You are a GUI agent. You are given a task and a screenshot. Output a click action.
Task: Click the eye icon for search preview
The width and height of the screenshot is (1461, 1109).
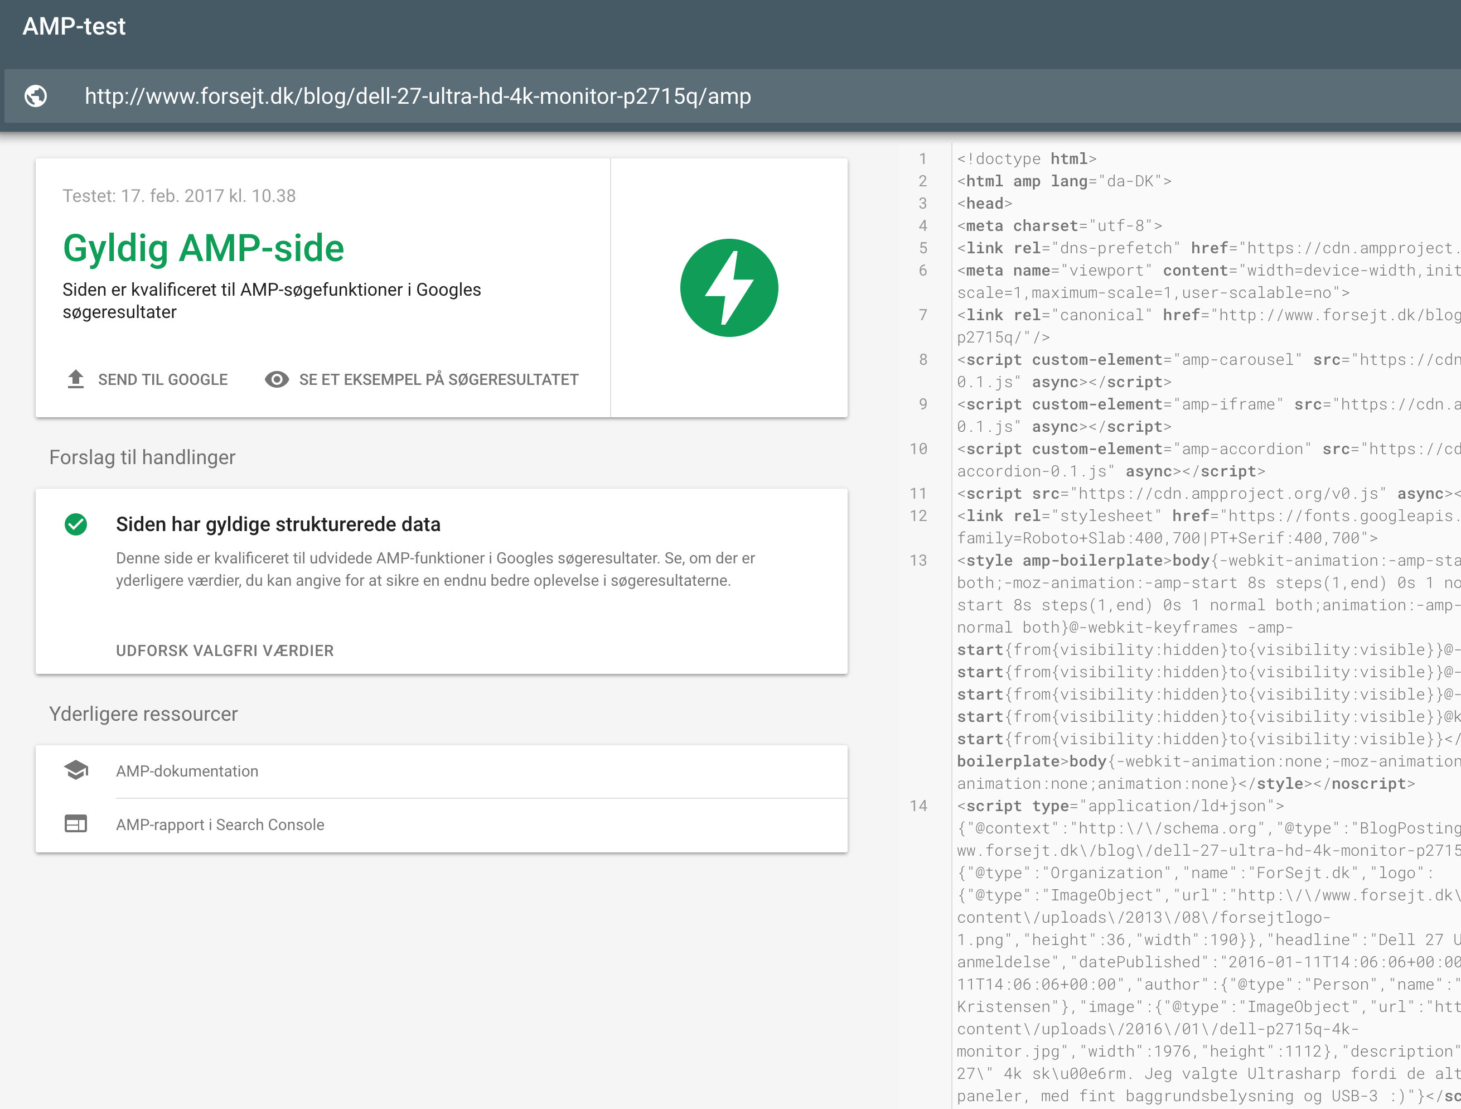277,379
